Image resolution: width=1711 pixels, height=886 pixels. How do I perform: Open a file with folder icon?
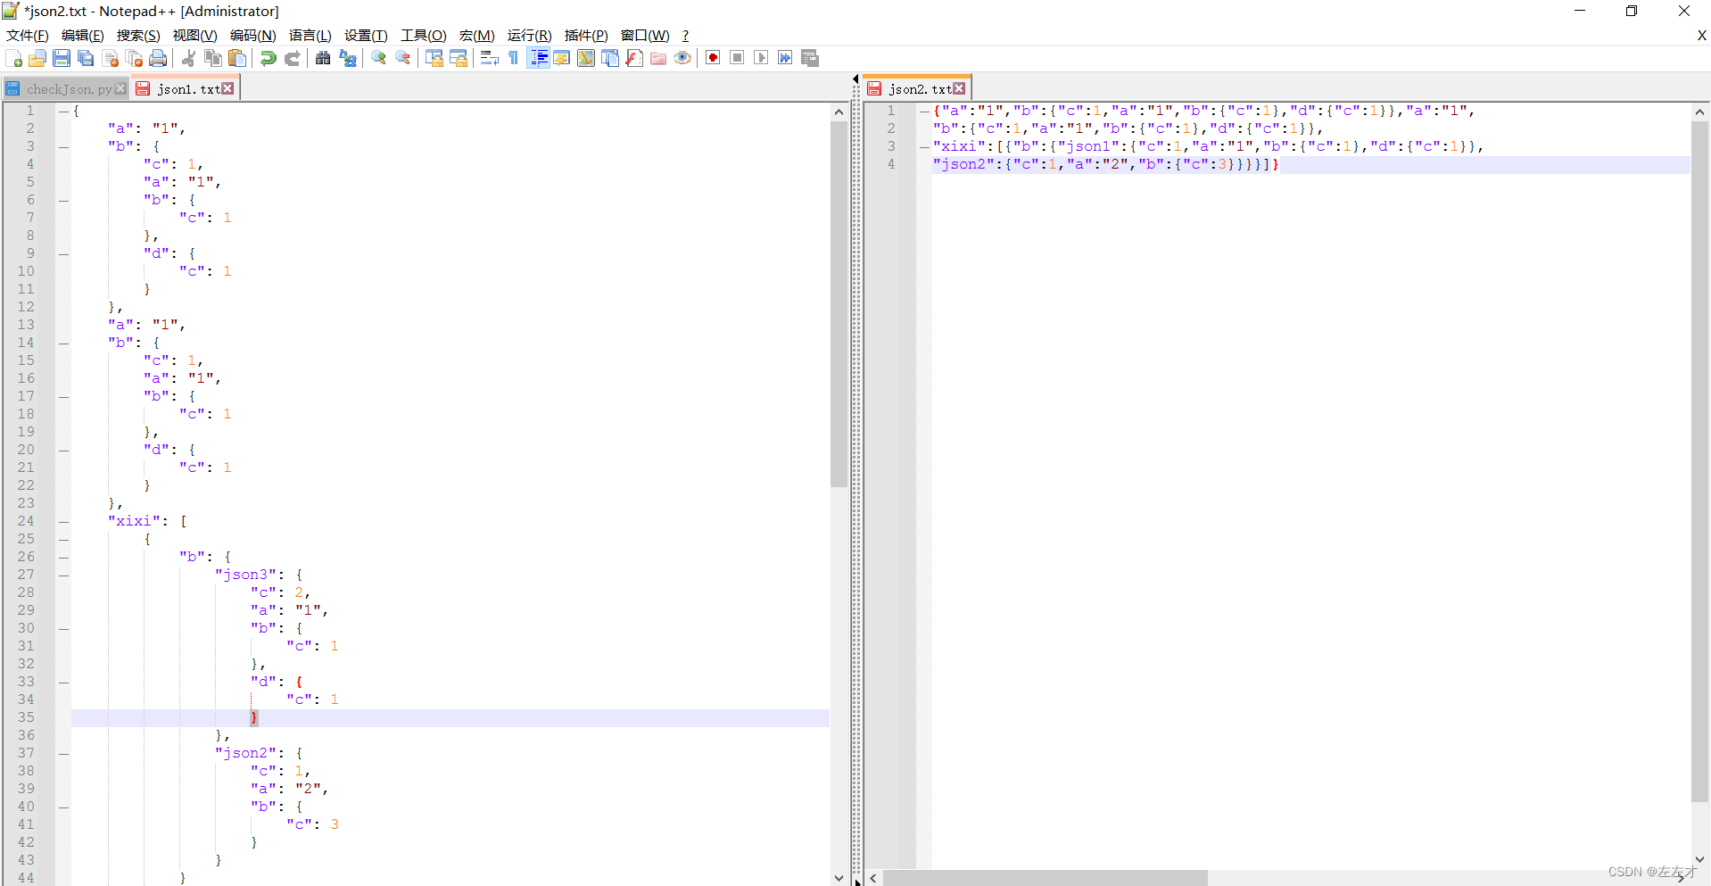click(x=37, y=58)
